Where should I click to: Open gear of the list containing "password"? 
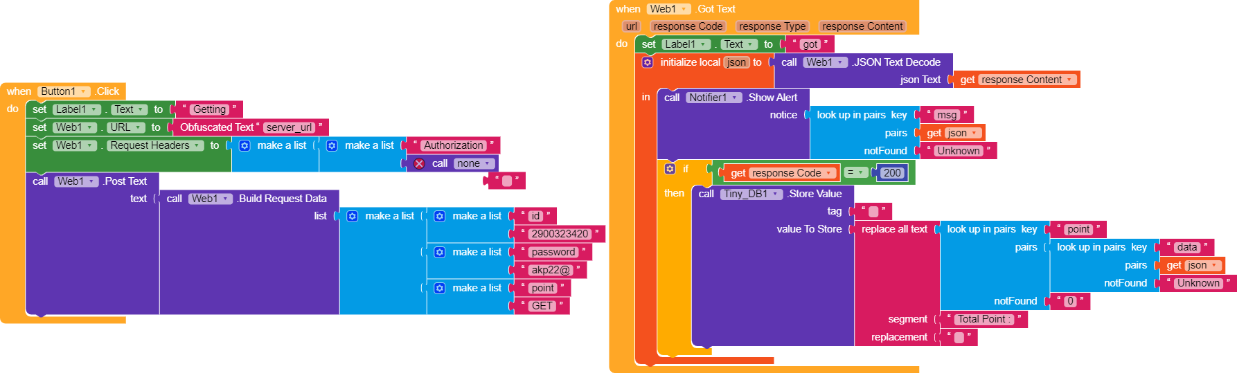pyautogui.click(x=440, y=253)
